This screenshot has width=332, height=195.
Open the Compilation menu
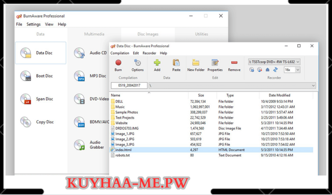click(x=120, y=53)
